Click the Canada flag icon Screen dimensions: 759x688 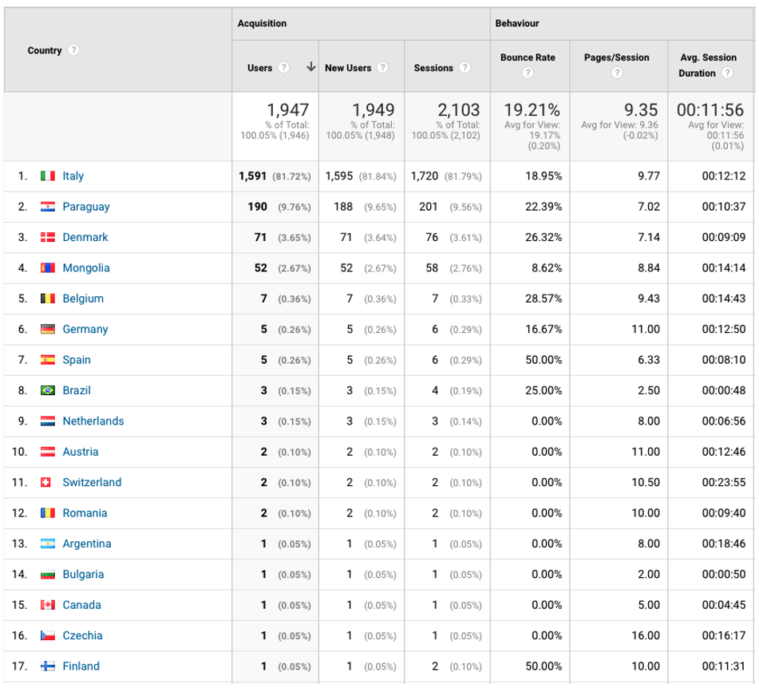48,605
